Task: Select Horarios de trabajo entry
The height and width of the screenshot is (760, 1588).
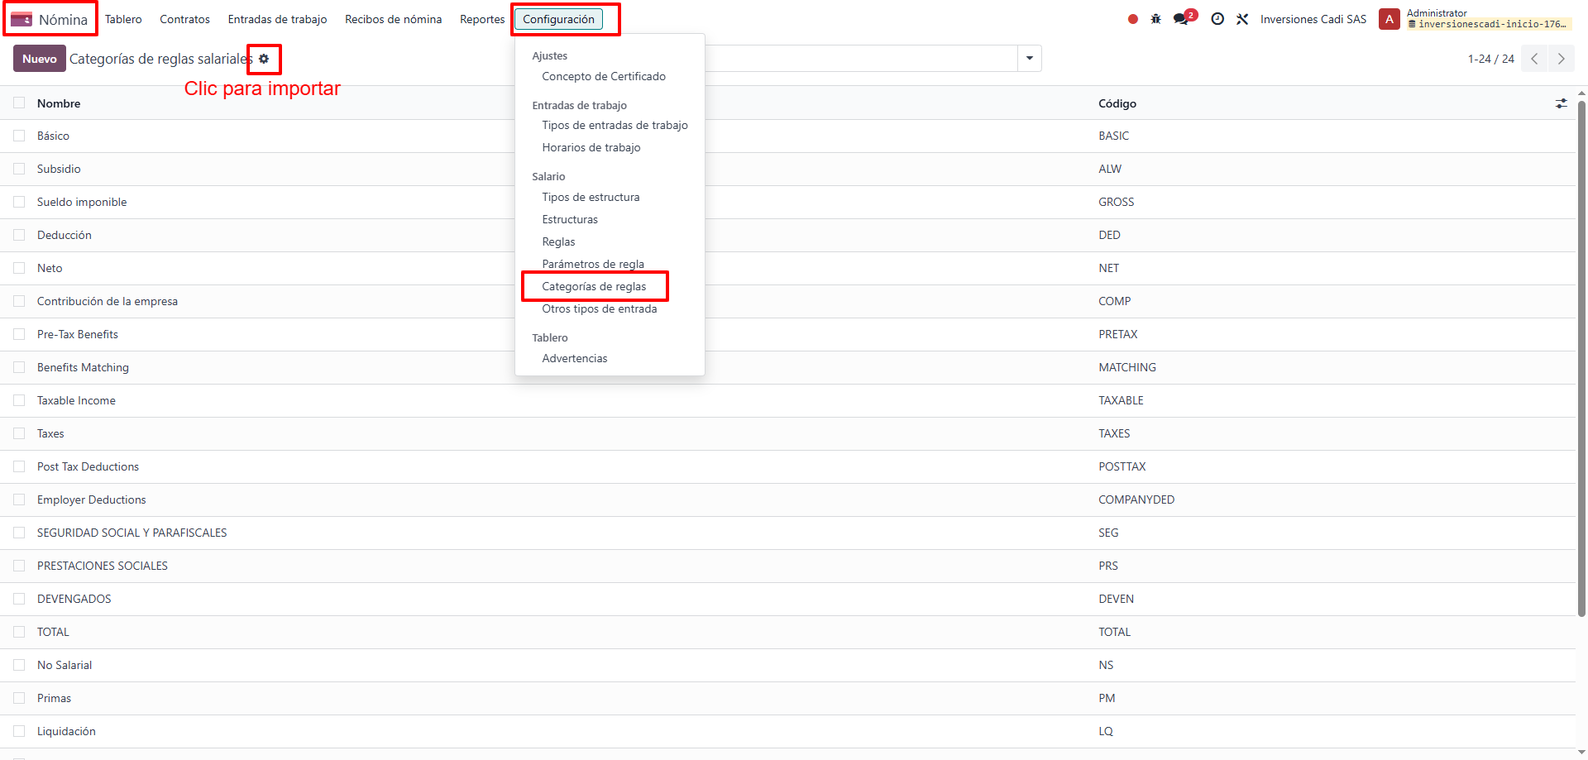Action: point(591,147)
